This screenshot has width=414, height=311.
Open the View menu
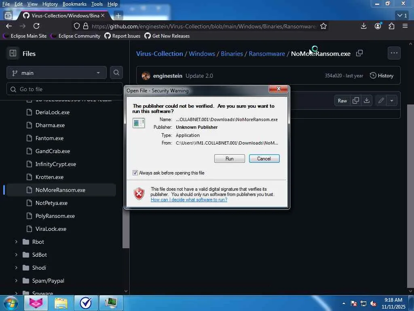32,4
